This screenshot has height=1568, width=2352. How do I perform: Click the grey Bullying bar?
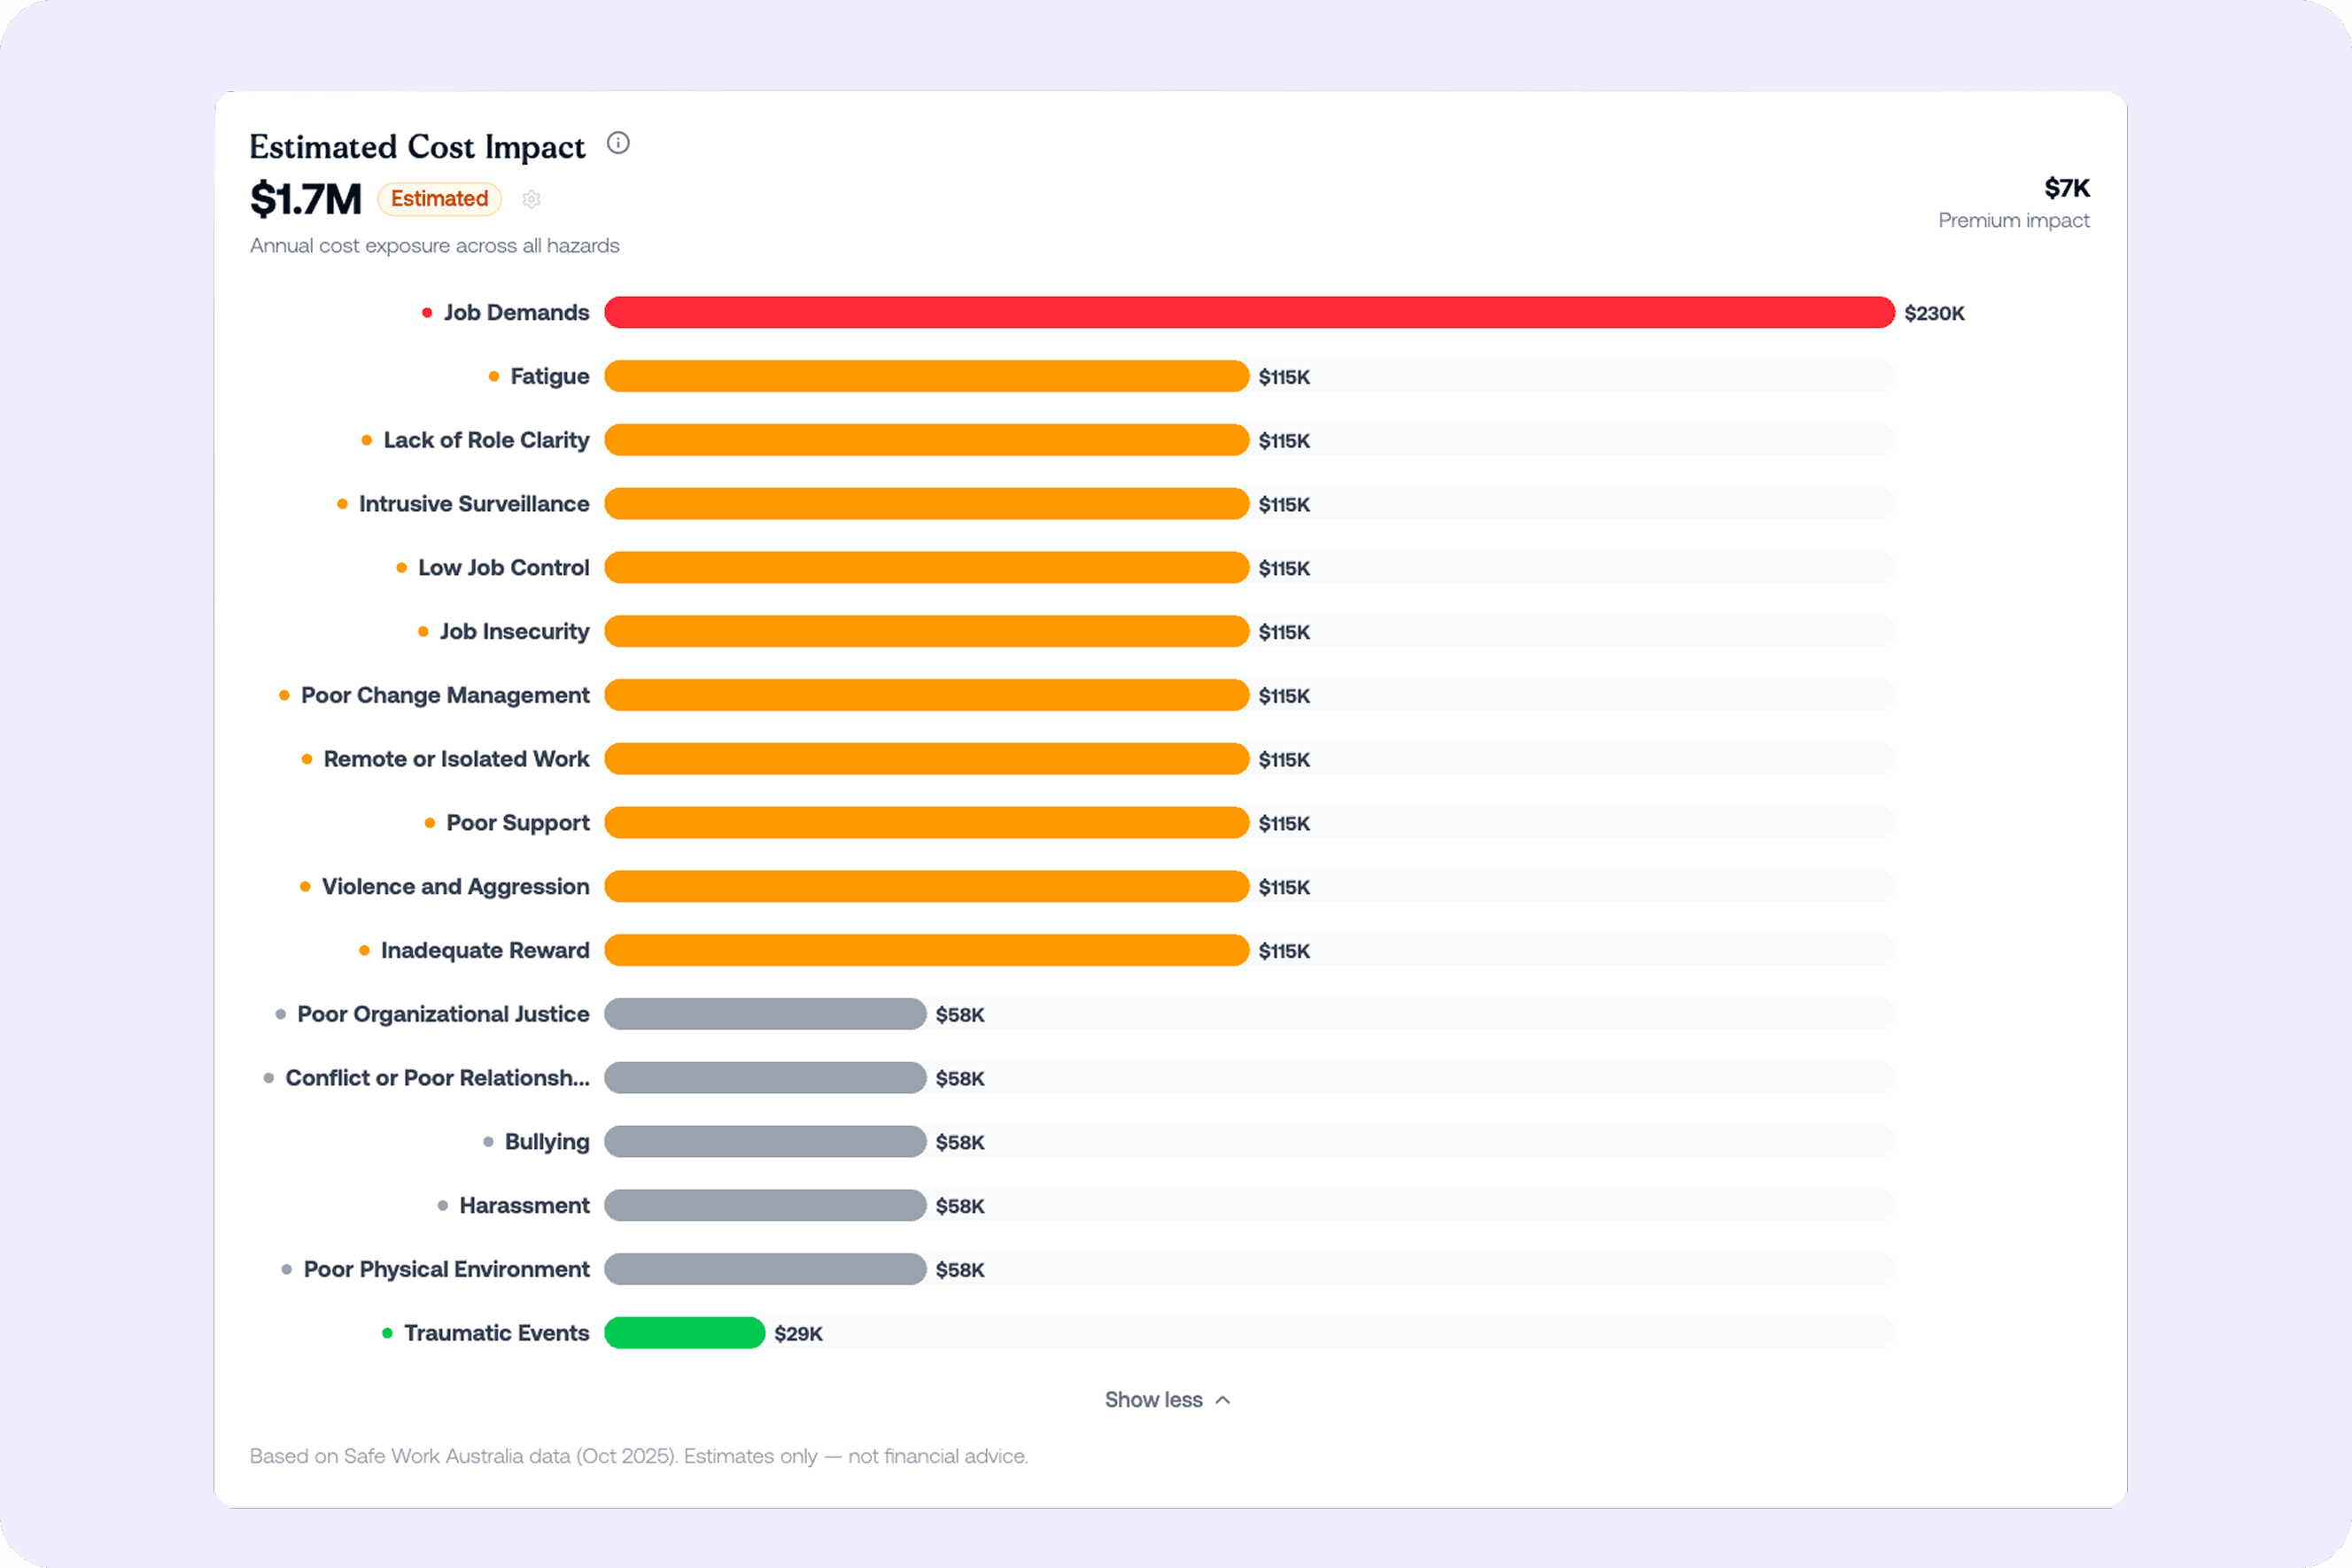coord(765,1141)
